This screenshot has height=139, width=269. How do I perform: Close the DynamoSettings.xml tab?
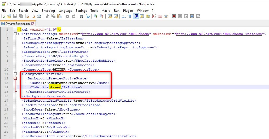tap(33, 24)
